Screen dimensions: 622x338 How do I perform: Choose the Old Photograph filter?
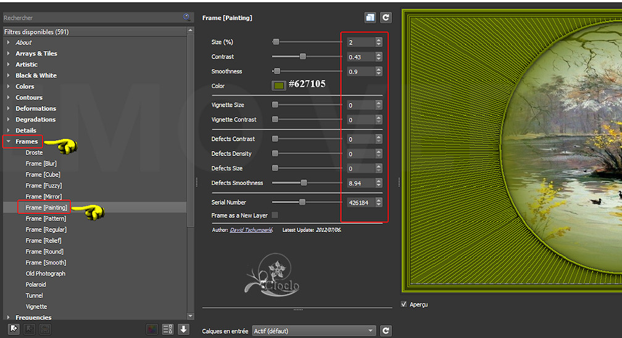[x=45, y=274]
